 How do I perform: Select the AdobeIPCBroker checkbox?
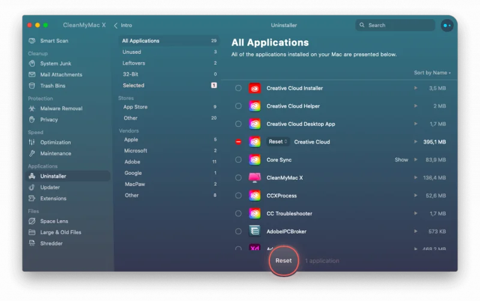238,231
